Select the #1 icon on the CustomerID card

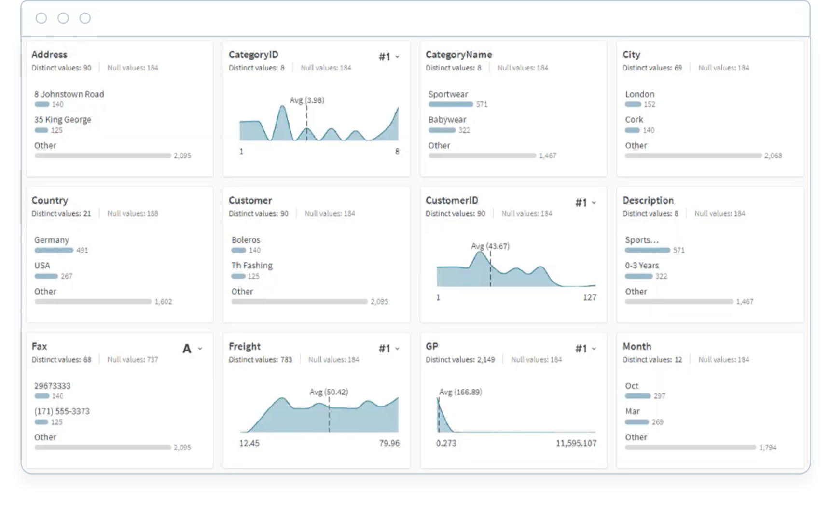581,202
